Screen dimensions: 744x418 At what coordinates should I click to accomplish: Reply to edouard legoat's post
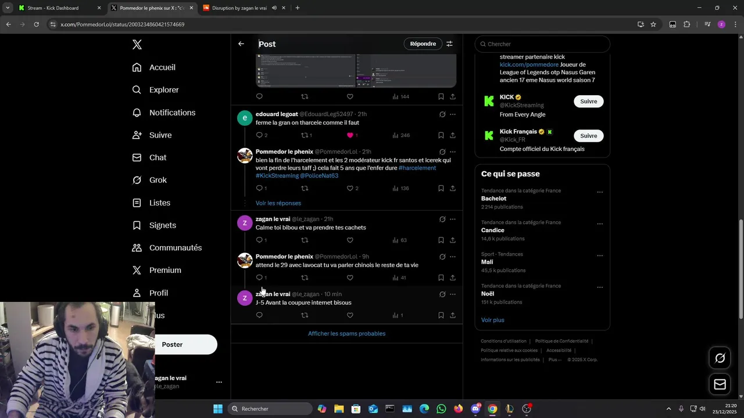(x=259, y=135)
